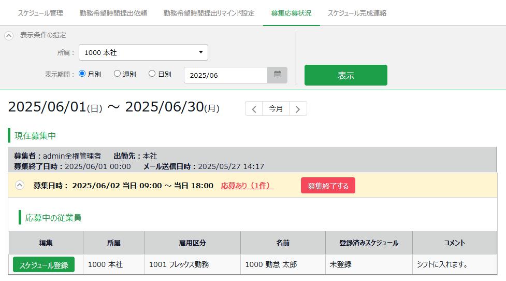This screenshot has width=506, height=281.
Task: Go to previous month with left arrow
Action: coord(254,109)
